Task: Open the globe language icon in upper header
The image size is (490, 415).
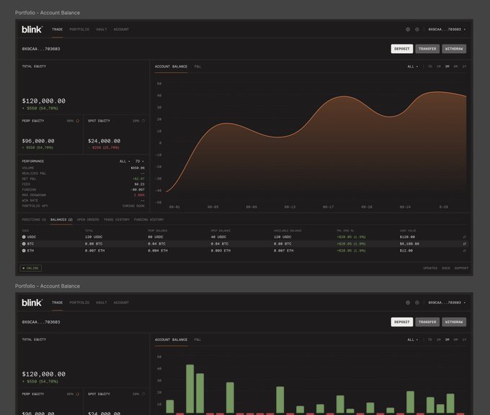Action: point(408,29)
